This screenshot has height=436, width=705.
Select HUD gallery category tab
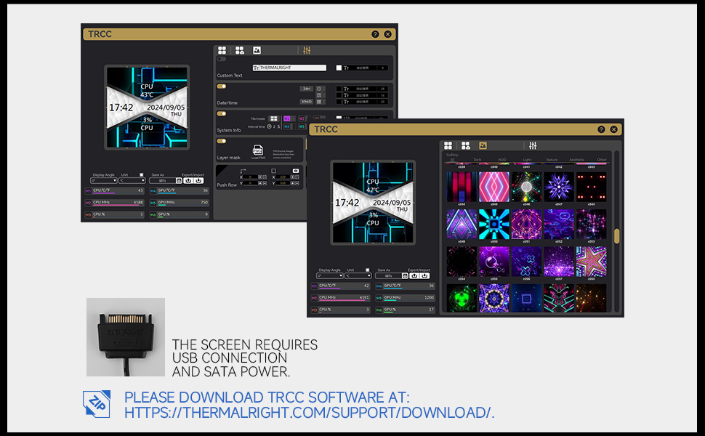502,160
